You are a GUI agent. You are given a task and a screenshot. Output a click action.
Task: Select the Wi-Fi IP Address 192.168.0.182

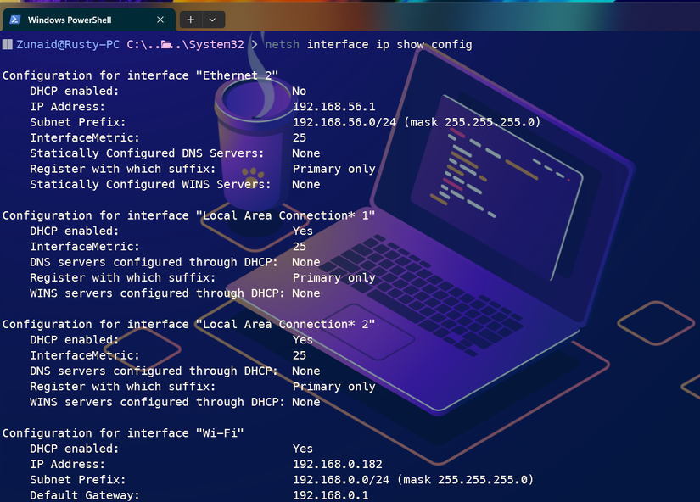(x=336, y=464)
